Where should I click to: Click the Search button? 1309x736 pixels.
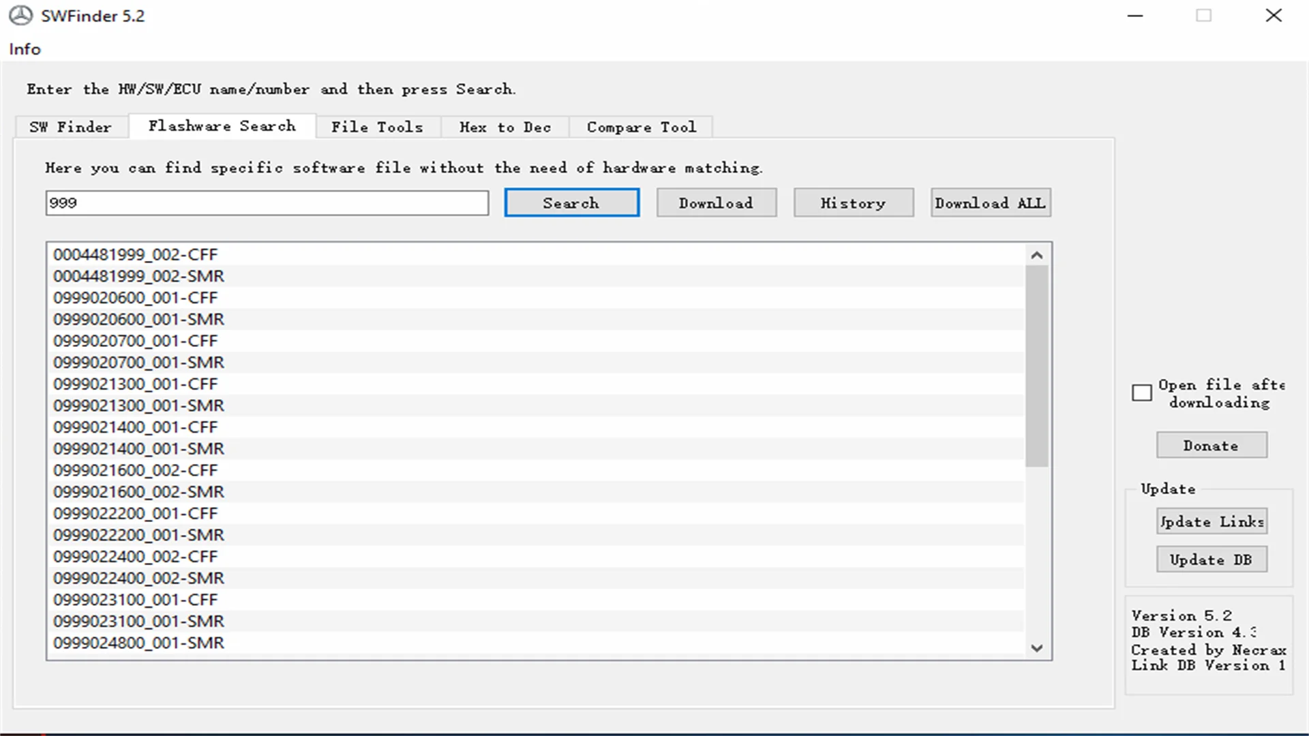(571, 203)
